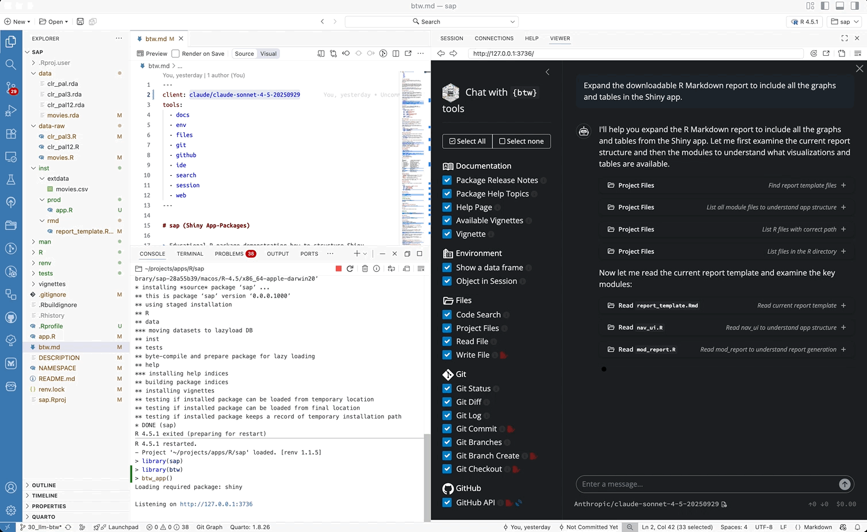Viewport: 867px width, 532px height.
Task: Open the GitHub view in the activity bar
Action: pos(10,317)
